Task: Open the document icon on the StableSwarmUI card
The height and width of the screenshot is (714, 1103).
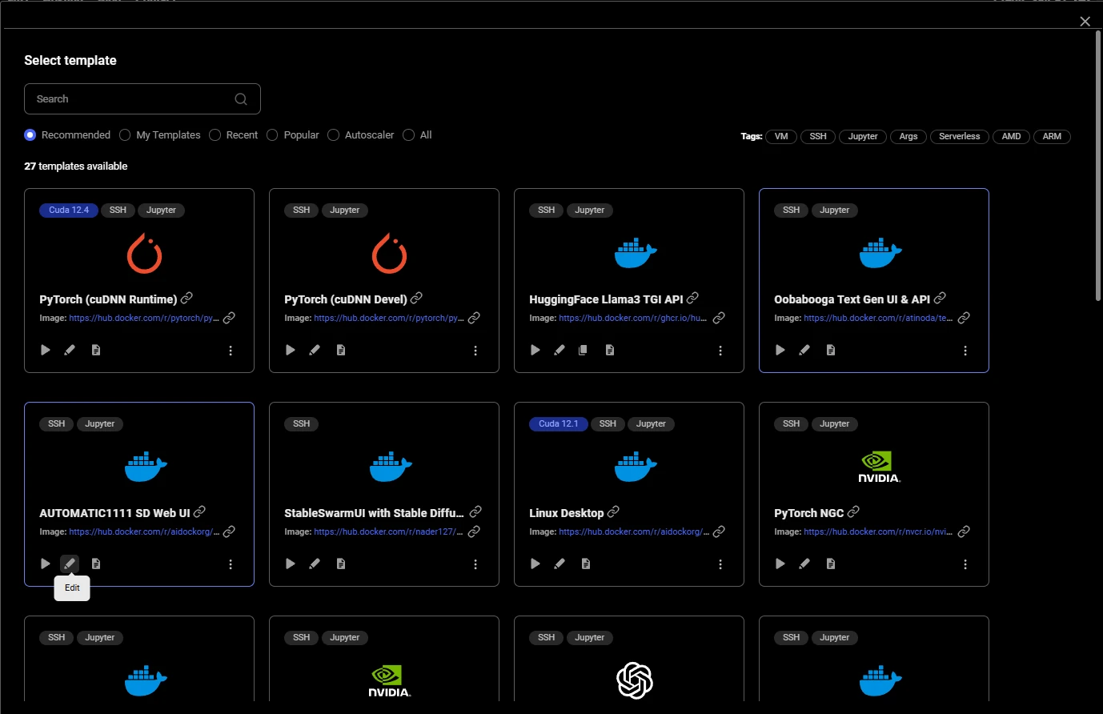Action: [341, 564]
